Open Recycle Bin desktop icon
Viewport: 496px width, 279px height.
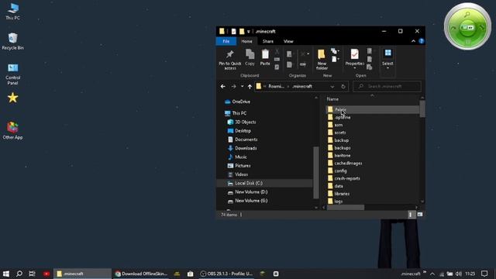(x=12, y=41)
